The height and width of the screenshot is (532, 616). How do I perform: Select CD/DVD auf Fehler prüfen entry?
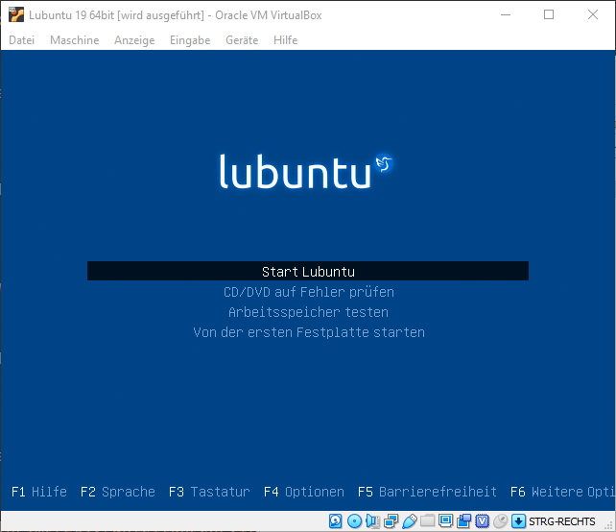309,292
